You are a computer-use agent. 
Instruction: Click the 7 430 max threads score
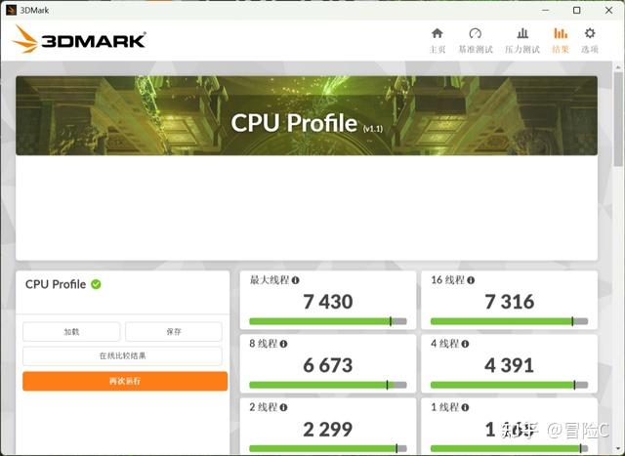pos(328,302)
